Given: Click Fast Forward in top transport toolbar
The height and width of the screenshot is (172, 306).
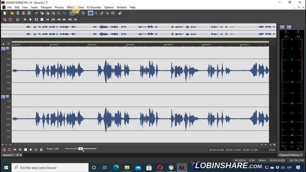Looking at the screenshot, I should click(x=64, y=20).
